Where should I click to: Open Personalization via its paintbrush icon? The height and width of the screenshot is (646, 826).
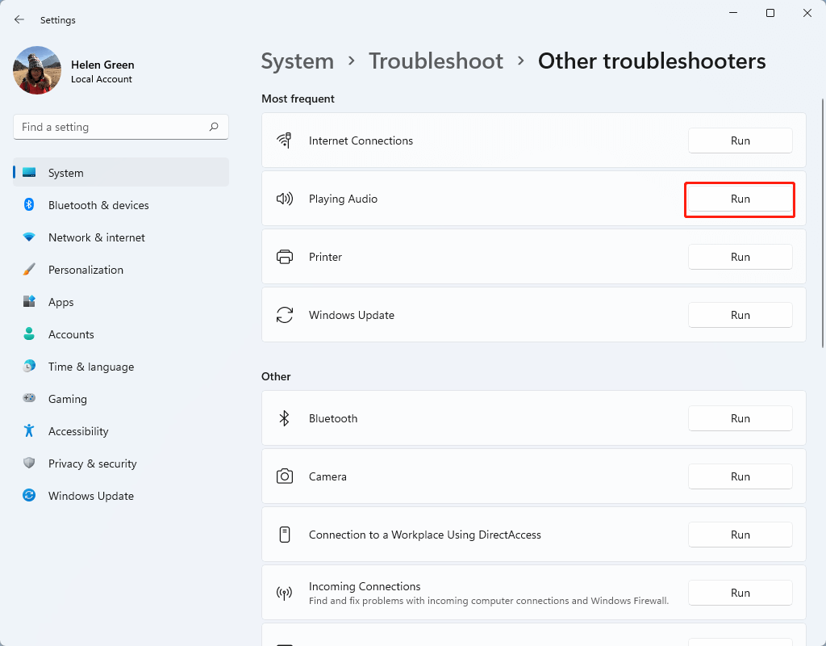coord(29,270)
